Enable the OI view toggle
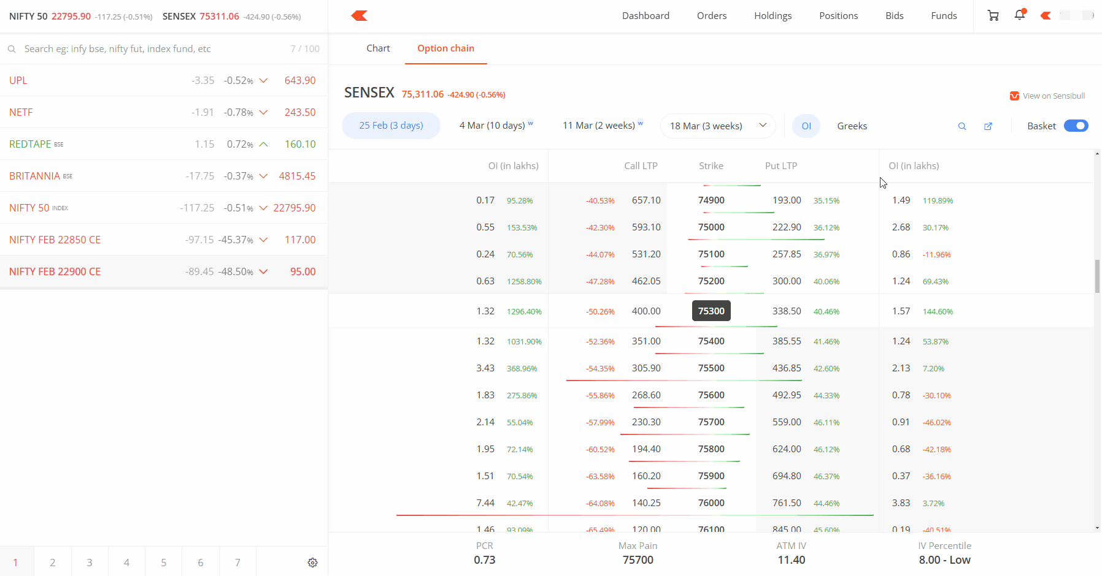The width and height of the screenshot is (1102, 576). pyautogui.click(x=806, y=126)
